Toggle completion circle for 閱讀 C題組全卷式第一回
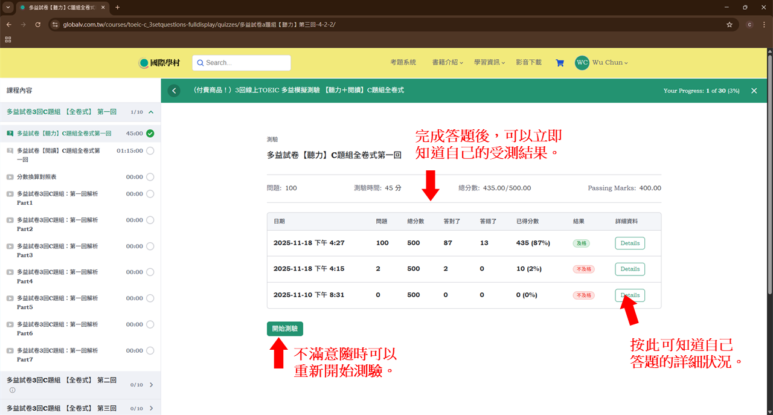Screen dimensions: 773x415 pos(150,151)
